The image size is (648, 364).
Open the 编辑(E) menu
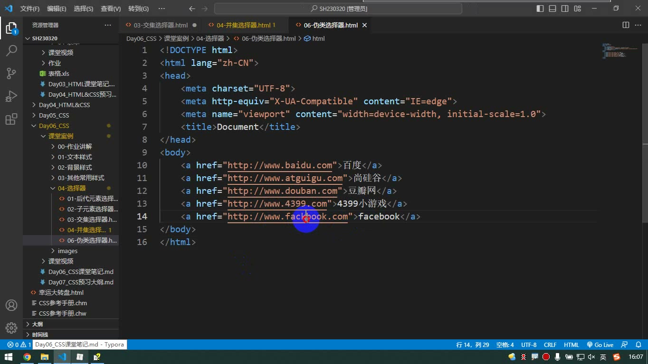57,9
